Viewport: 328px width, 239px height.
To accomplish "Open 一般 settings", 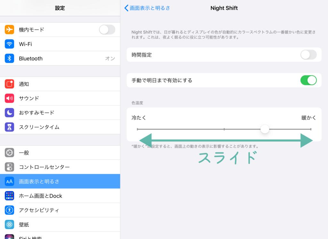I will click(x=60, y=153).
